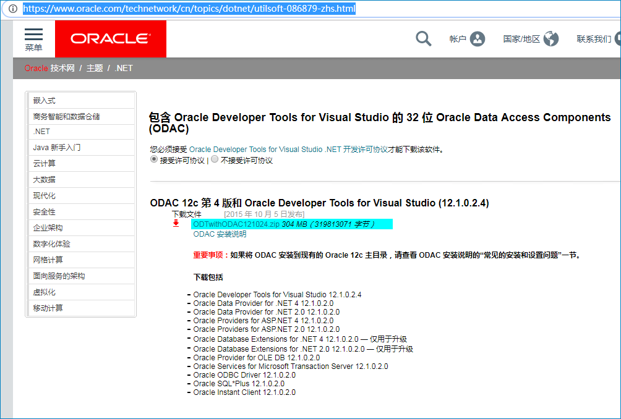The image size is (621, 419).
Task: Open 企业架构 in the sidebar
Action: 82,228
